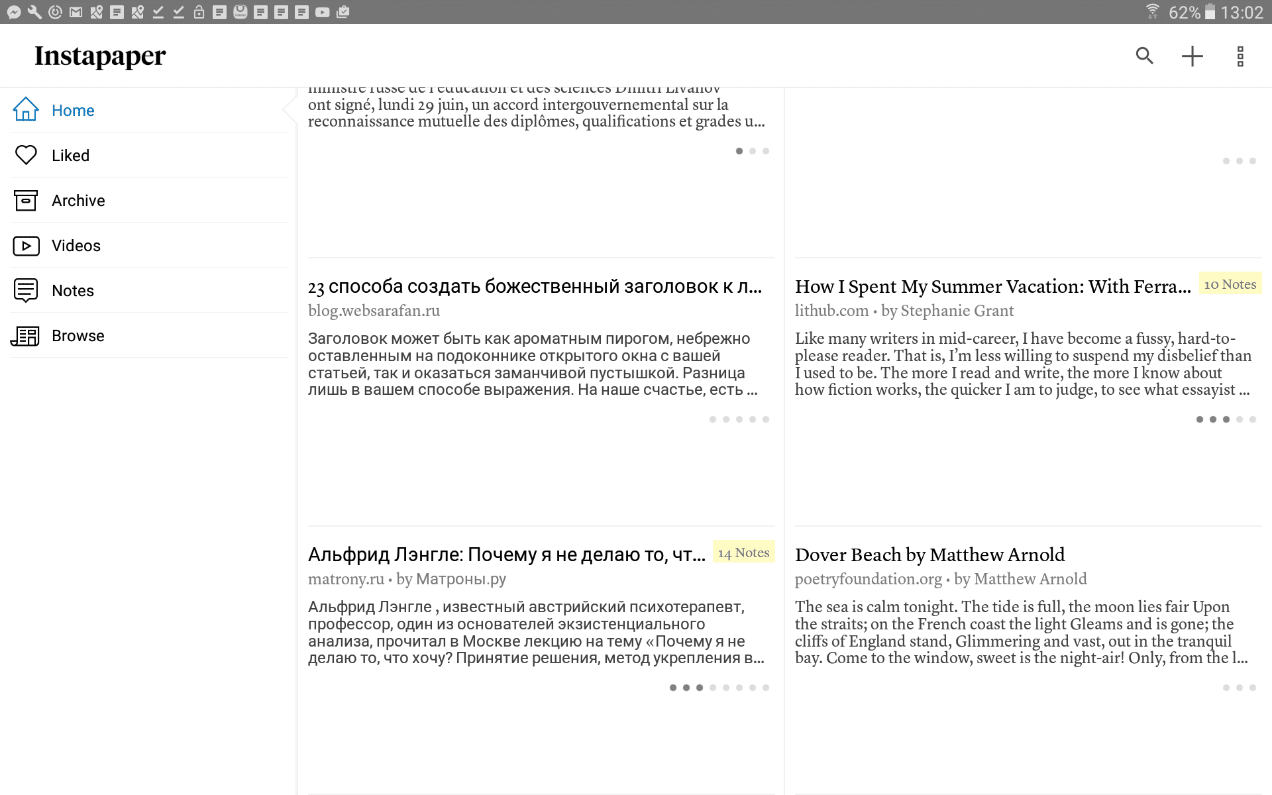The image size is (1272, 795).
Task: Open the Notes section
Action: (72, 290)
